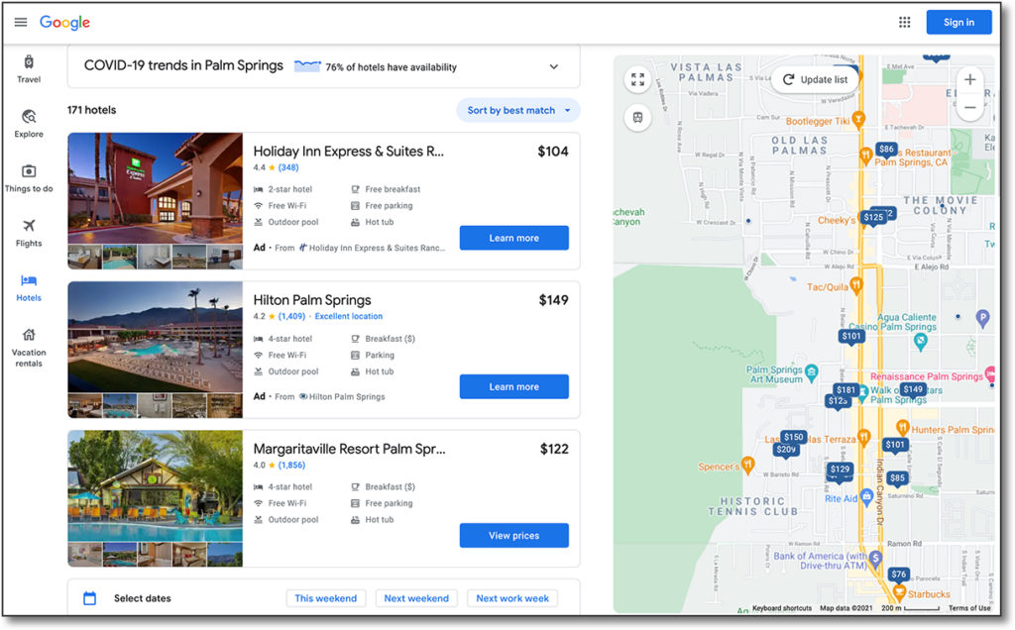View Holiday Inn (348) reviews

coord(288,167)
